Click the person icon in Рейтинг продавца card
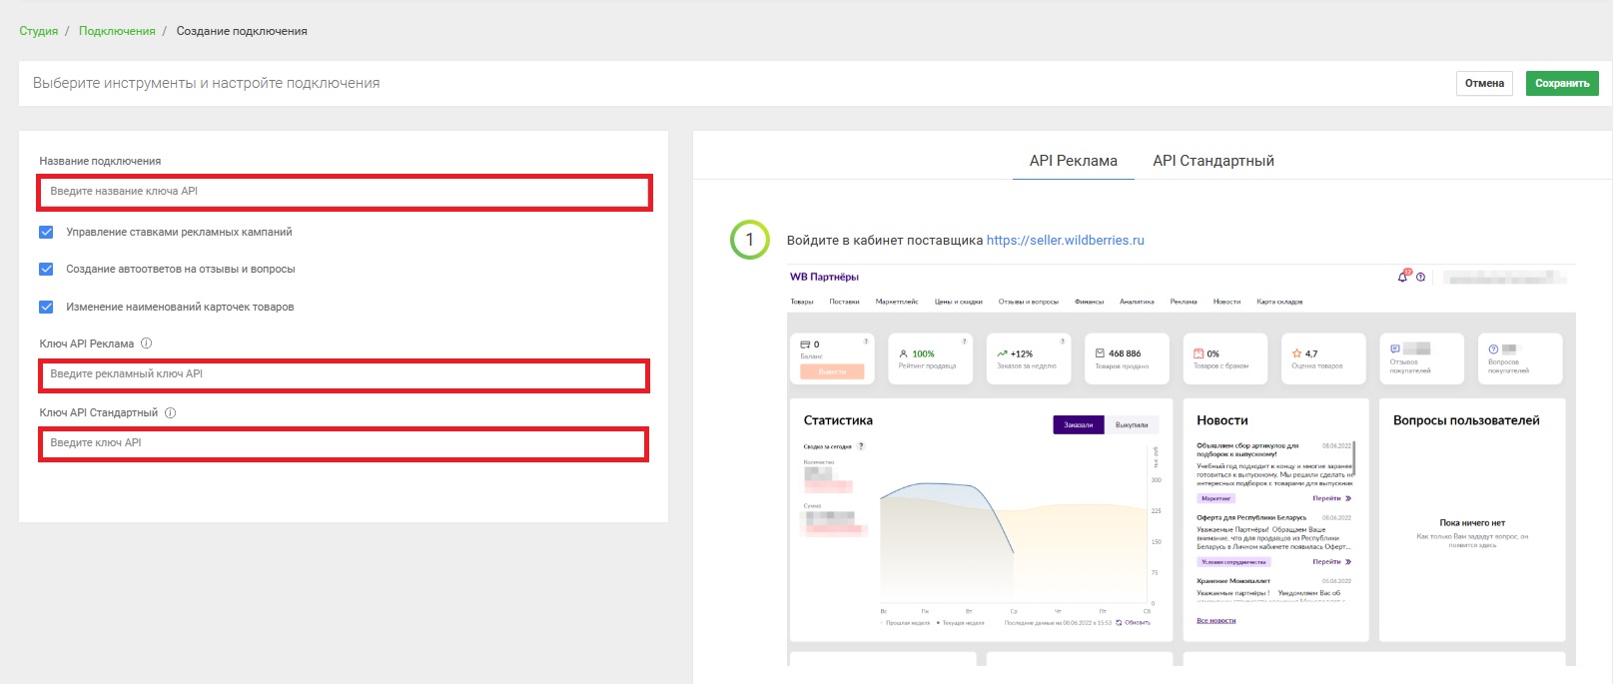1613x684 pixels. (903, 353)
